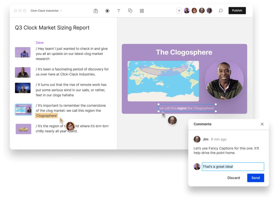Open the scene/media insert icon in toolbar

click(96, 11)
